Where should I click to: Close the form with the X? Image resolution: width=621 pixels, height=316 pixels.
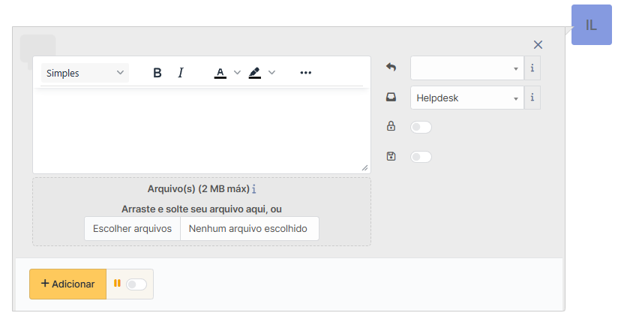point(538,45)
